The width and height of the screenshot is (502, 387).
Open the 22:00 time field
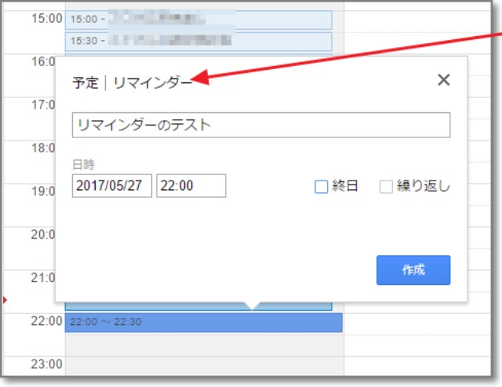(x=191, y=186)
